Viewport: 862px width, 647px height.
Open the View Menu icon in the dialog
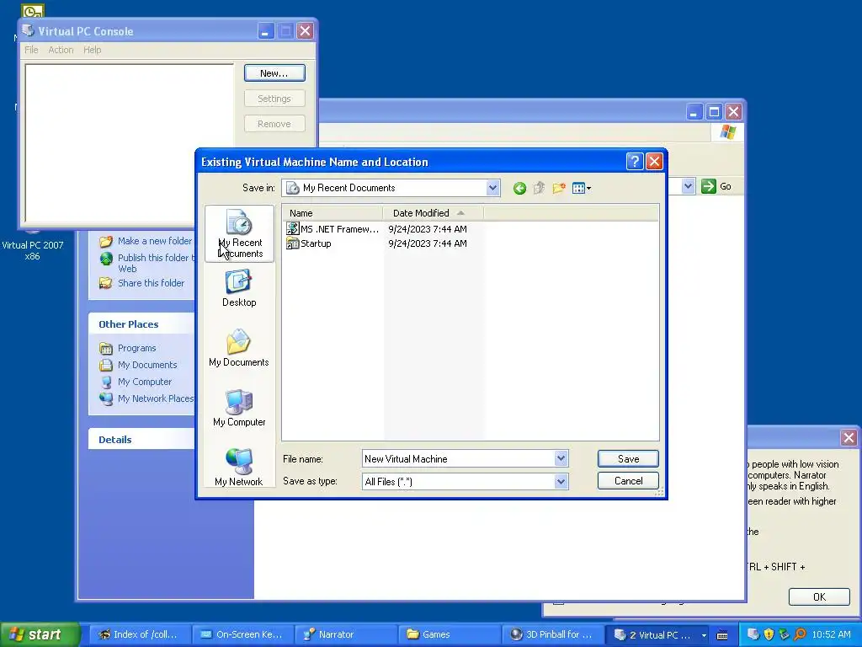coord(581,188)
